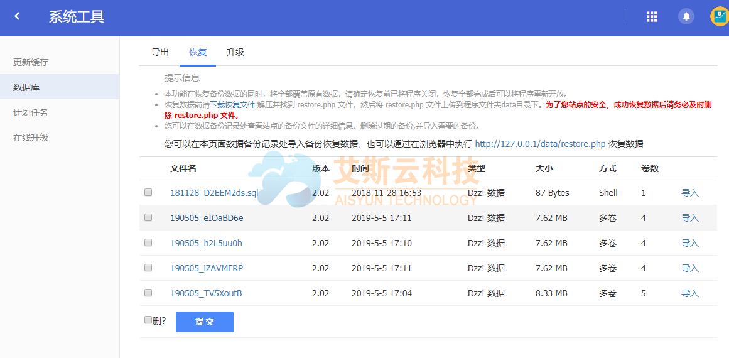Go to 更新缓存 in the sidebar
The width and height of the screenshot is (729, 358).
click(x=31, y=62)
